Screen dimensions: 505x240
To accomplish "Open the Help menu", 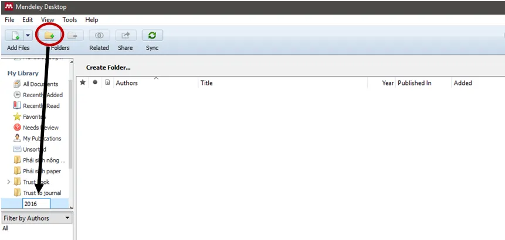I will tap(91, 19).
